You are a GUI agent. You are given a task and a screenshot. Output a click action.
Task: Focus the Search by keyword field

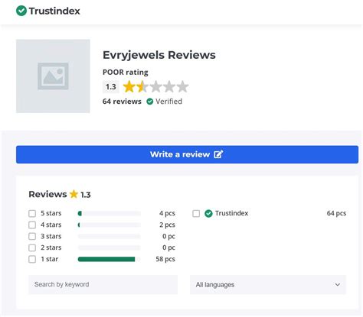pos(103,285)
